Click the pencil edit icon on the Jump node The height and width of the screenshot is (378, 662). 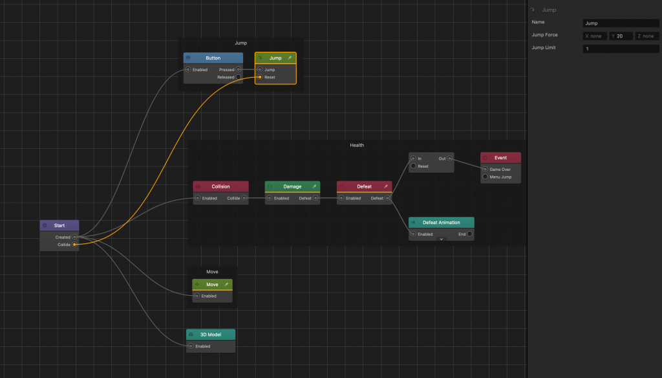point(290,58)
